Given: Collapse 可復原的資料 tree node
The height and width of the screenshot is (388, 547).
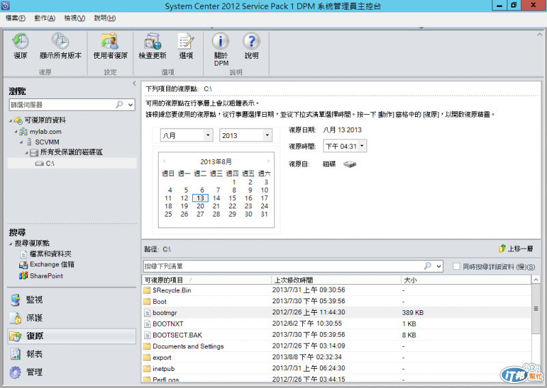Looking at the screenshot, I should click(10, 121).
